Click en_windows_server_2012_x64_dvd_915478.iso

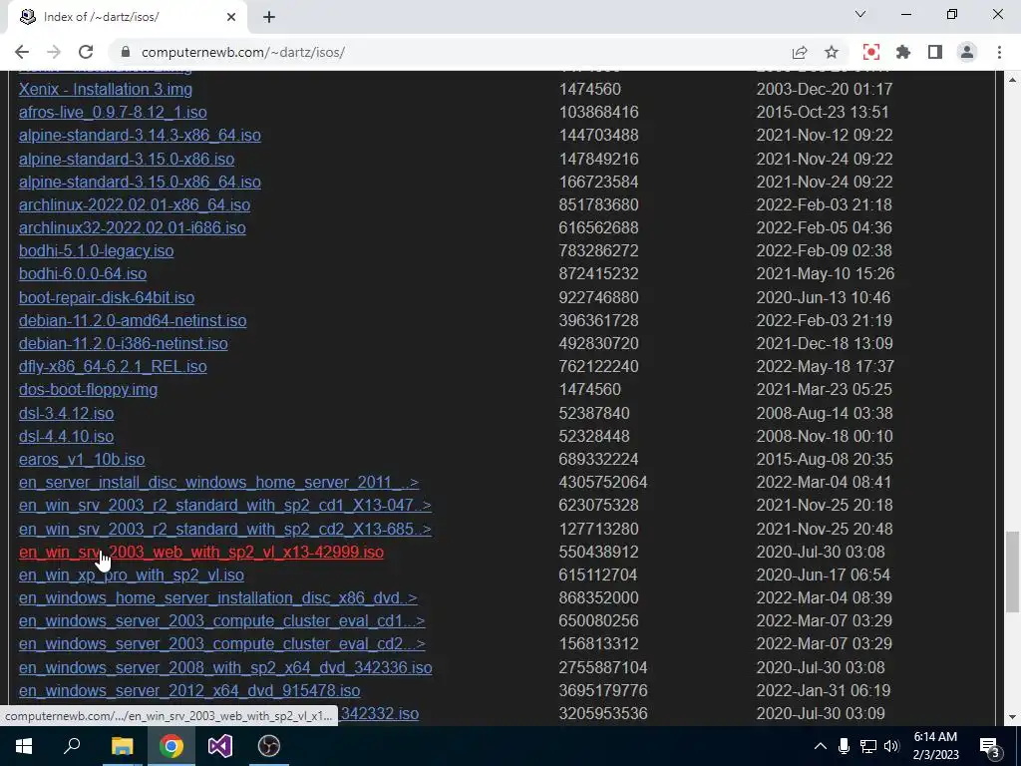click(x=189, y=690)
